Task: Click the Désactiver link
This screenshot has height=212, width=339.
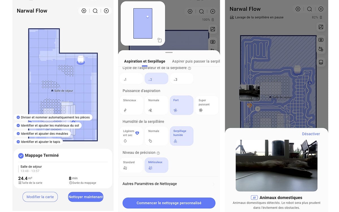Action: coord(311,134)
